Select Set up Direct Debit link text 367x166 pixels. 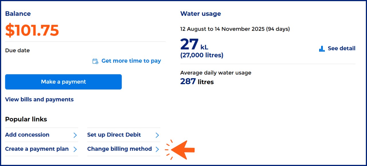(114, 135)
